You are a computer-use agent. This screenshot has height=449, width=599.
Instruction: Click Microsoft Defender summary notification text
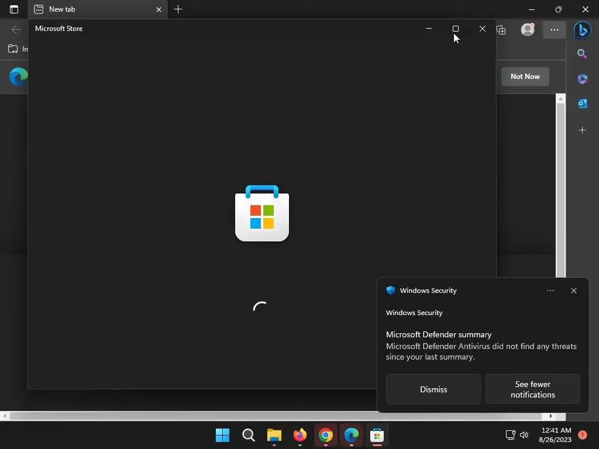(439, 334)
